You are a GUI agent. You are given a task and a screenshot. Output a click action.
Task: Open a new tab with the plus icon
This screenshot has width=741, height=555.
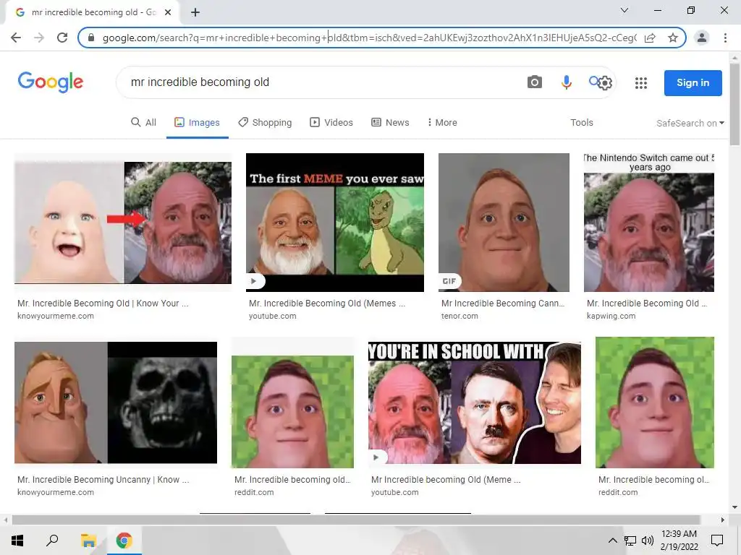tap(195, 12)
